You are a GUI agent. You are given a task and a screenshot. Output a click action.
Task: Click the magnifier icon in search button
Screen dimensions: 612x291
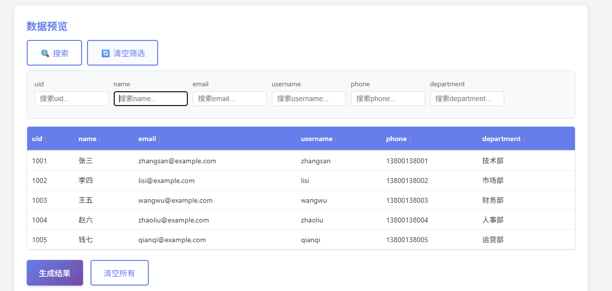pyautogui.click(x=45, y=53)
